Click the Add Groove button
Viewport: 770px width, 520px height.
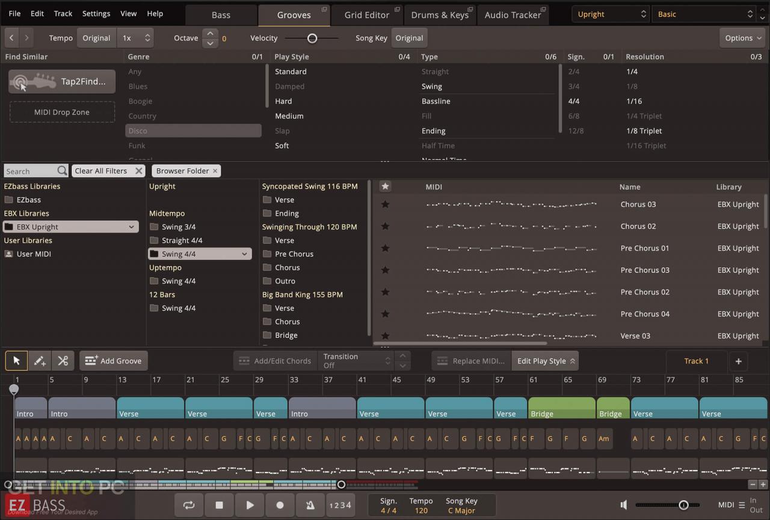pos(113,361)
